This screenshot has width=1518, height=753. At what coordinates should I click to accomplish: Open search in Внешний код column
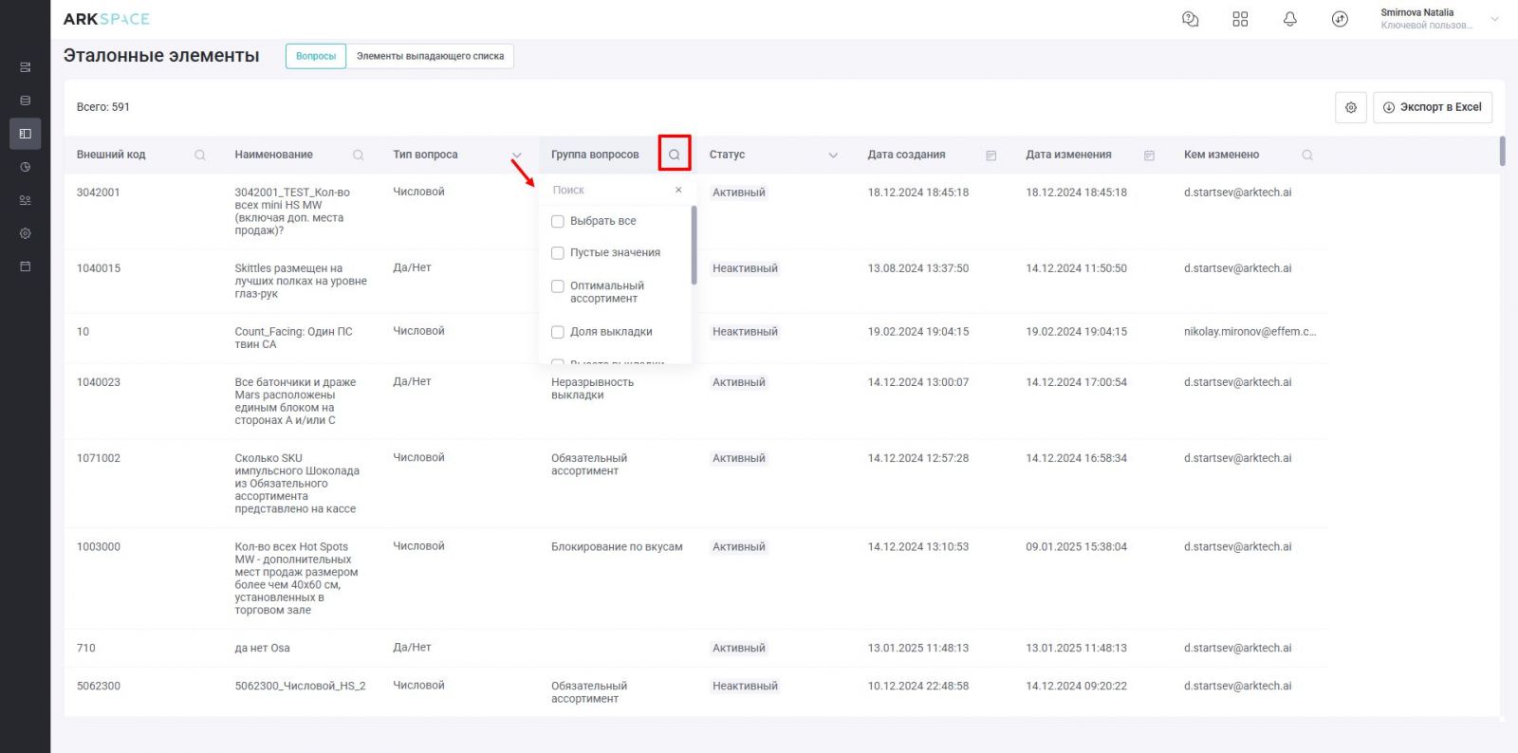click(x=200, y=155)
